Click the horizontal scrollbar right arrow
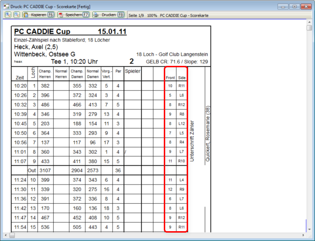The image size is (315, 241). click(303, 235)
